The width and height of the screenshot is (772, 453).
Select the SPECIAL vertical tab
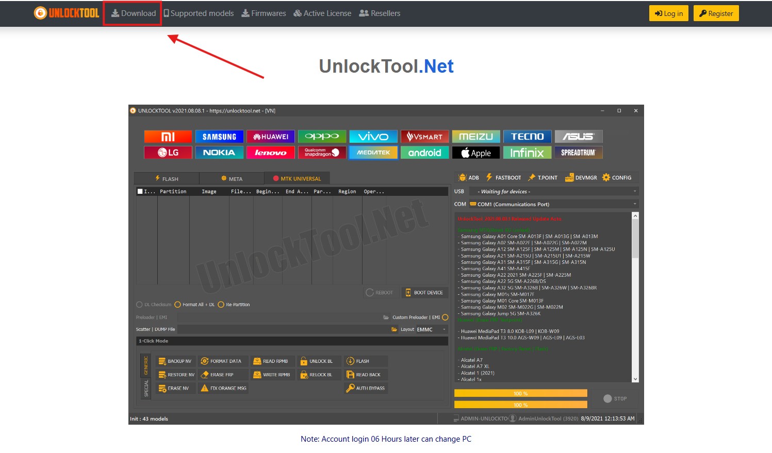[x=146, y=388]
